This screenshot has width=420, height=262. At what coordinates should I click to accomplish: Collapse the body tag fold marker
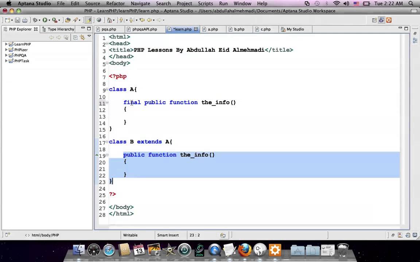[x=107, y=63]
